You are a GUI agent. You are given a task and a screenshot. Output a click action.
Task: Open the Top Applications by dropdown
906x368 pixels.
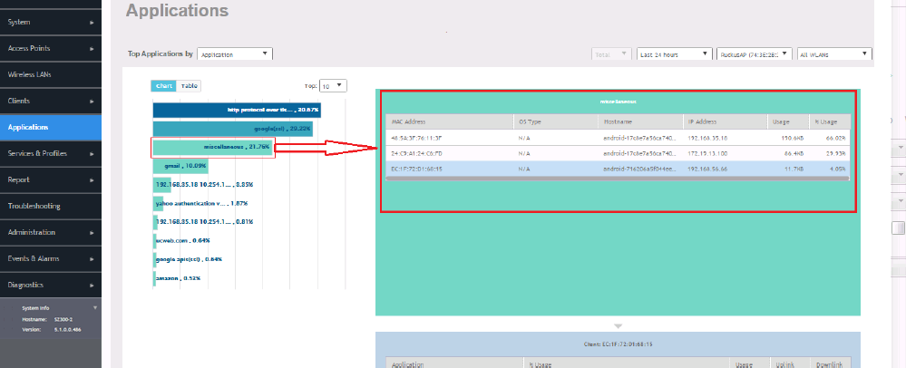(234, 54)
